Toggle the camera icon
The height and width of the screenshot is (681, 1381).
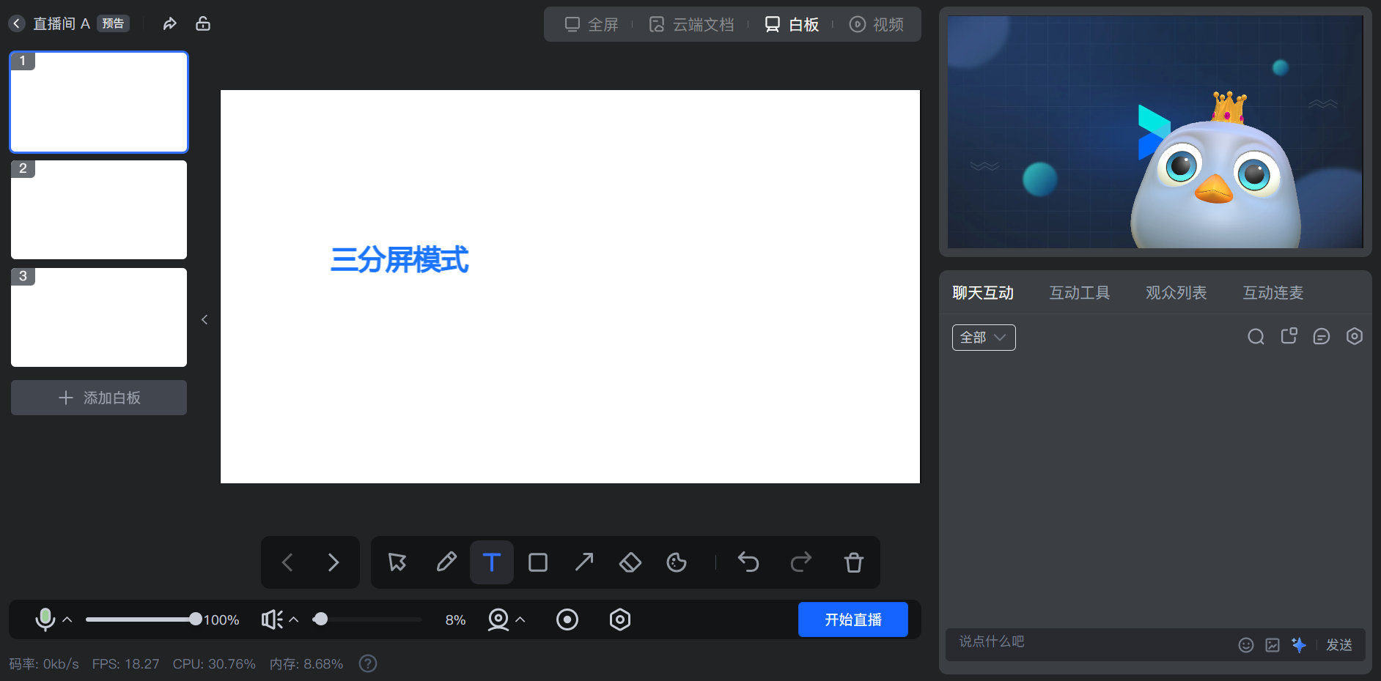498,619
